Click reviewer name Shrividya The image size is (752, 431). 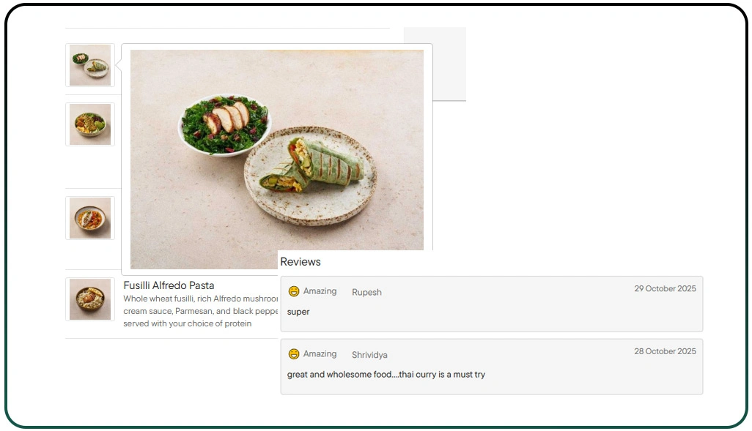(369, 355)
